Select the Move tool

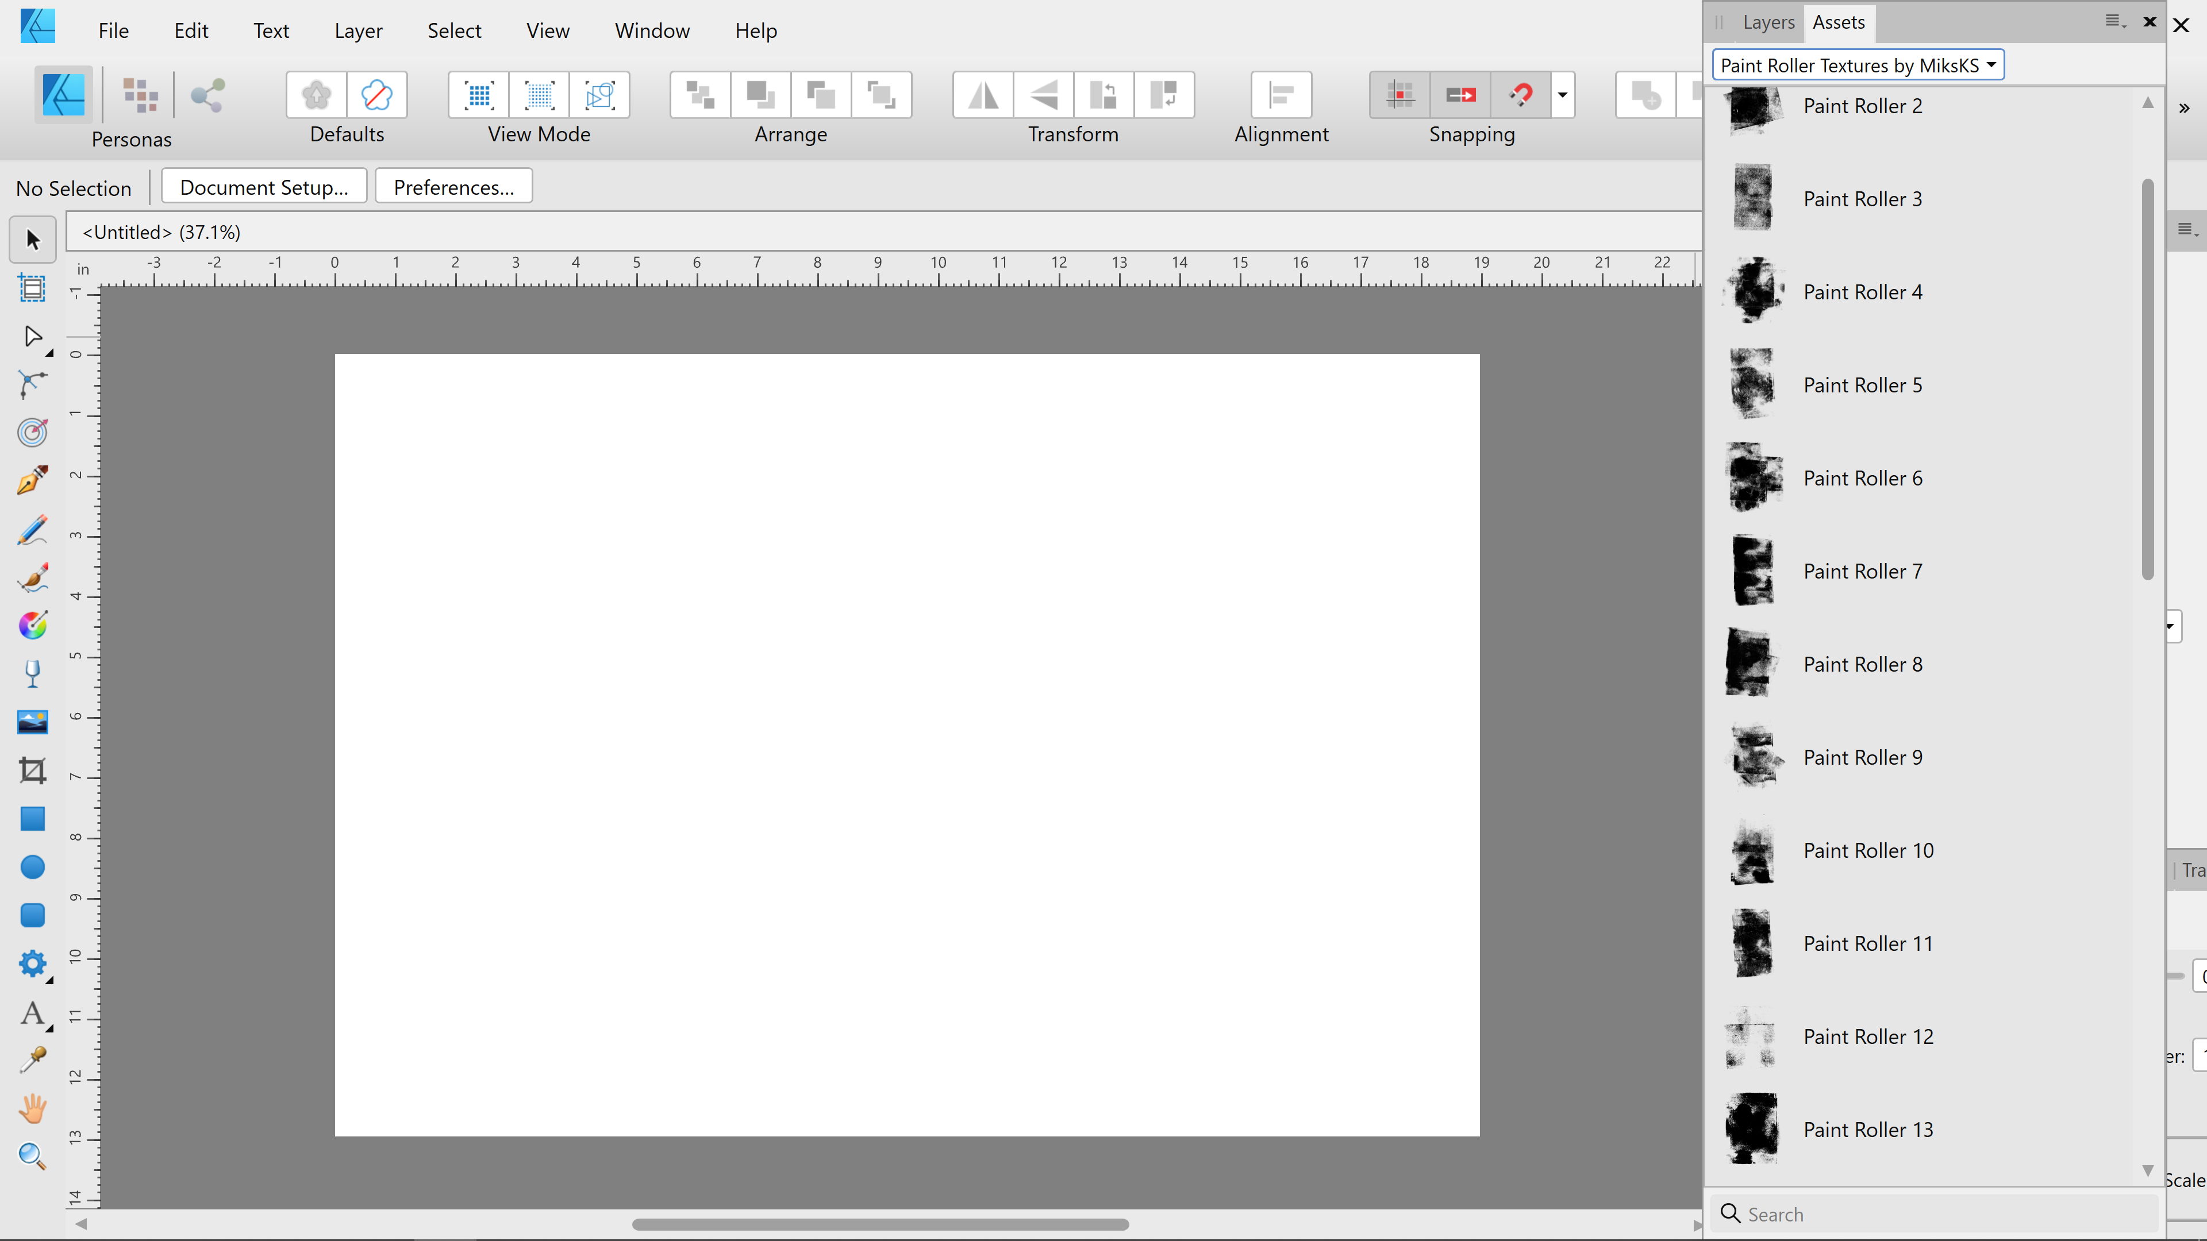(33, 240)
